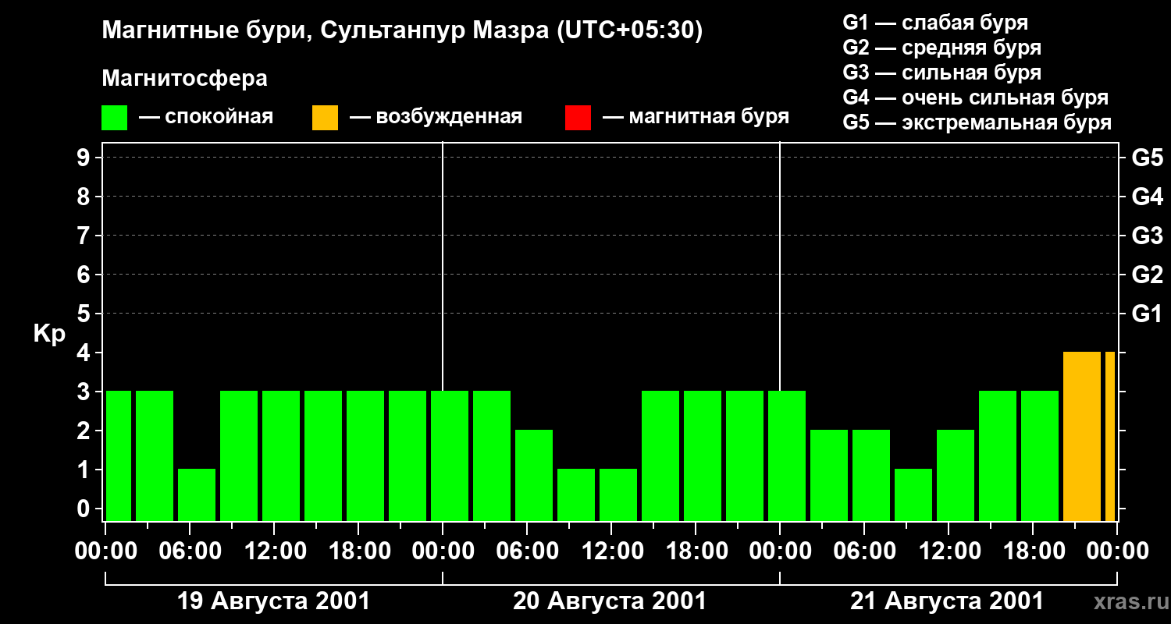Click the right-axis 'G3' storm level label
The height and width of the screenshot is (624, 1171).
click(1147, 236)
